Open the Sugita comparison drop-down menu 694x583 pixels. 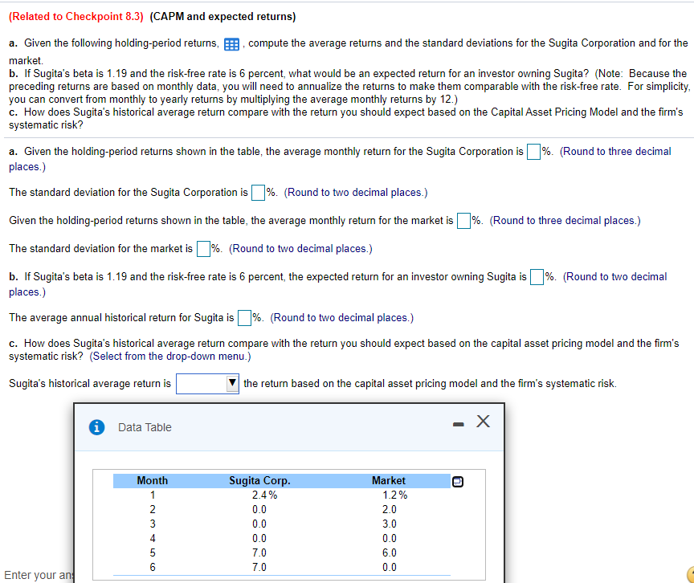click(206, 384)
